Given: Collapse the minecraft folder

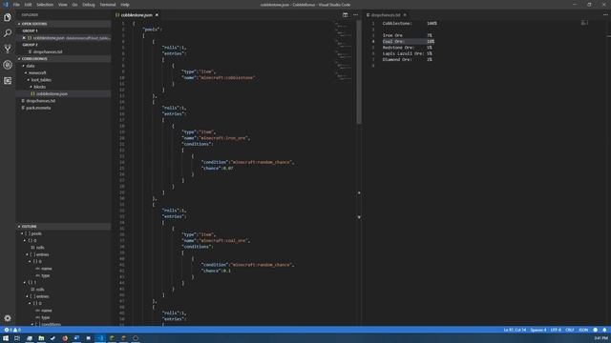Looking at the screenshot, I should pos(26,72).
